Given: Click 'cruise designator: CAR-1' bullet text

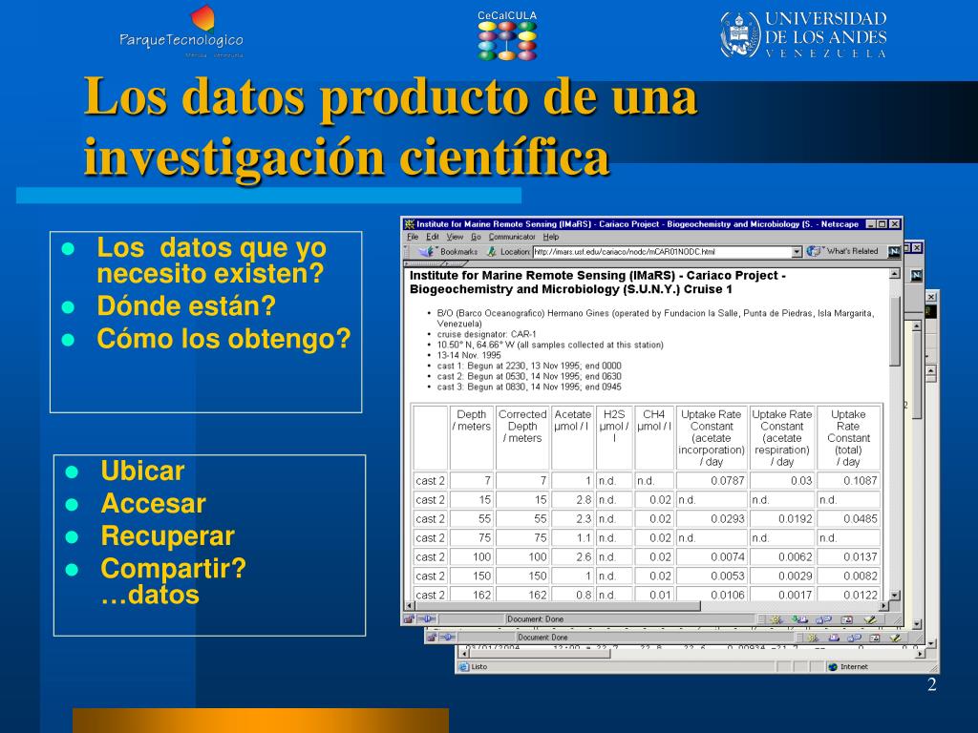Looking at the screenshot, I should click(486, 334).
